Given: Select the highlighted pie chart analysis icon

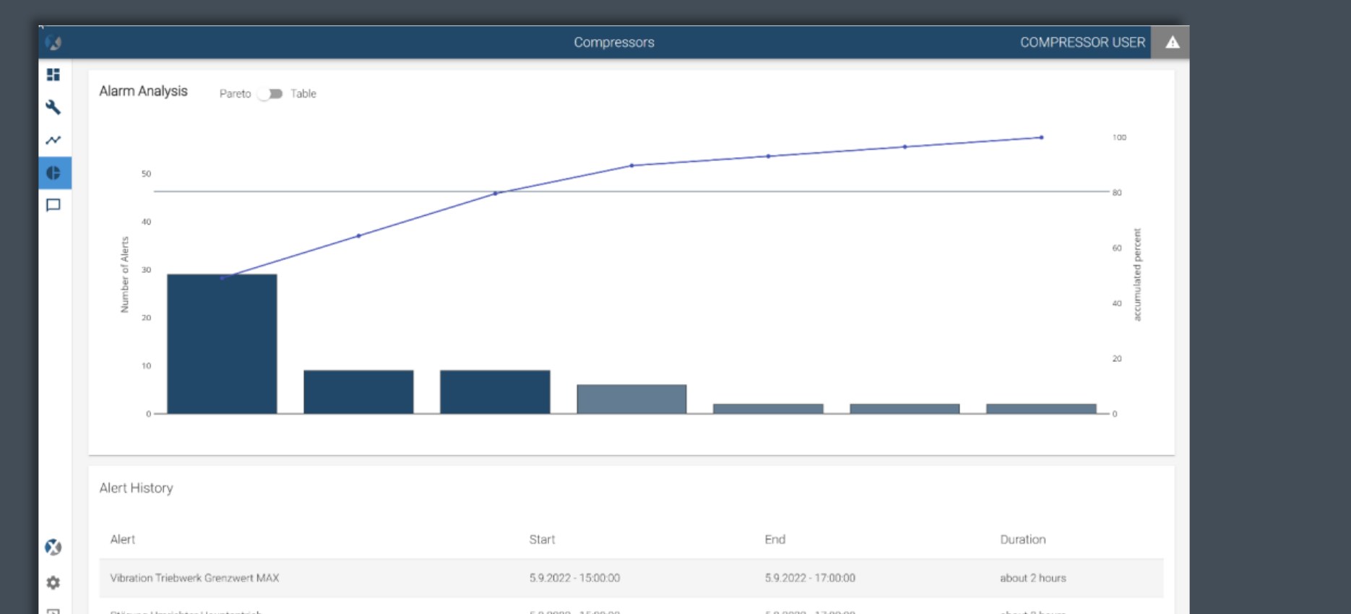Looking at the screenshot, I should click(53, 173).
